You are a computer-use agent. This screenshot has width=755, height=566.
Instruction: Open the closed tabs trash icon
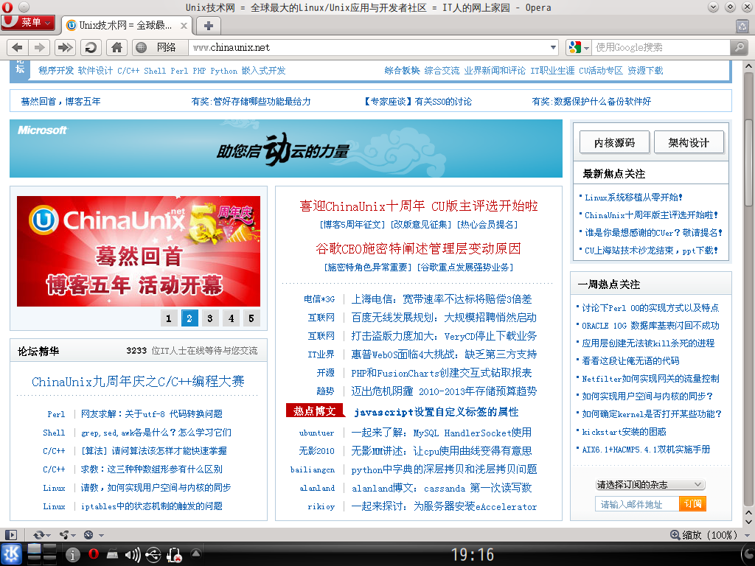click(x=742, y=26)
